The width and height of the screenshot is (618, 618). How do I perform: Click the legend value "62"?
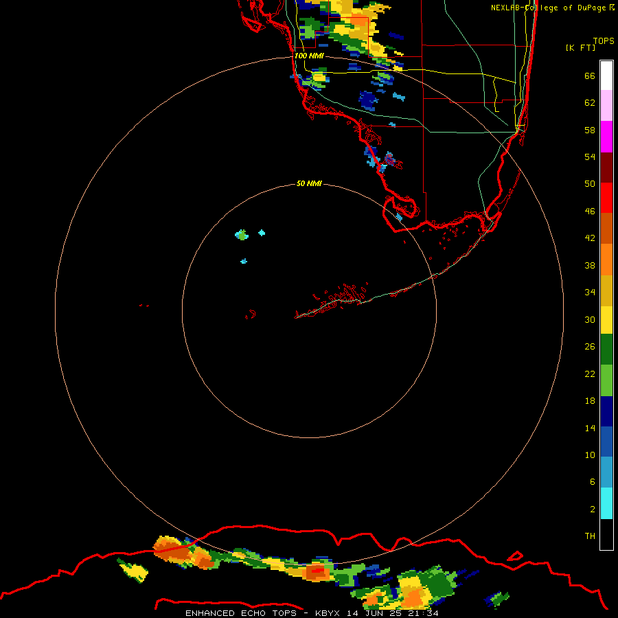(590, 103)
